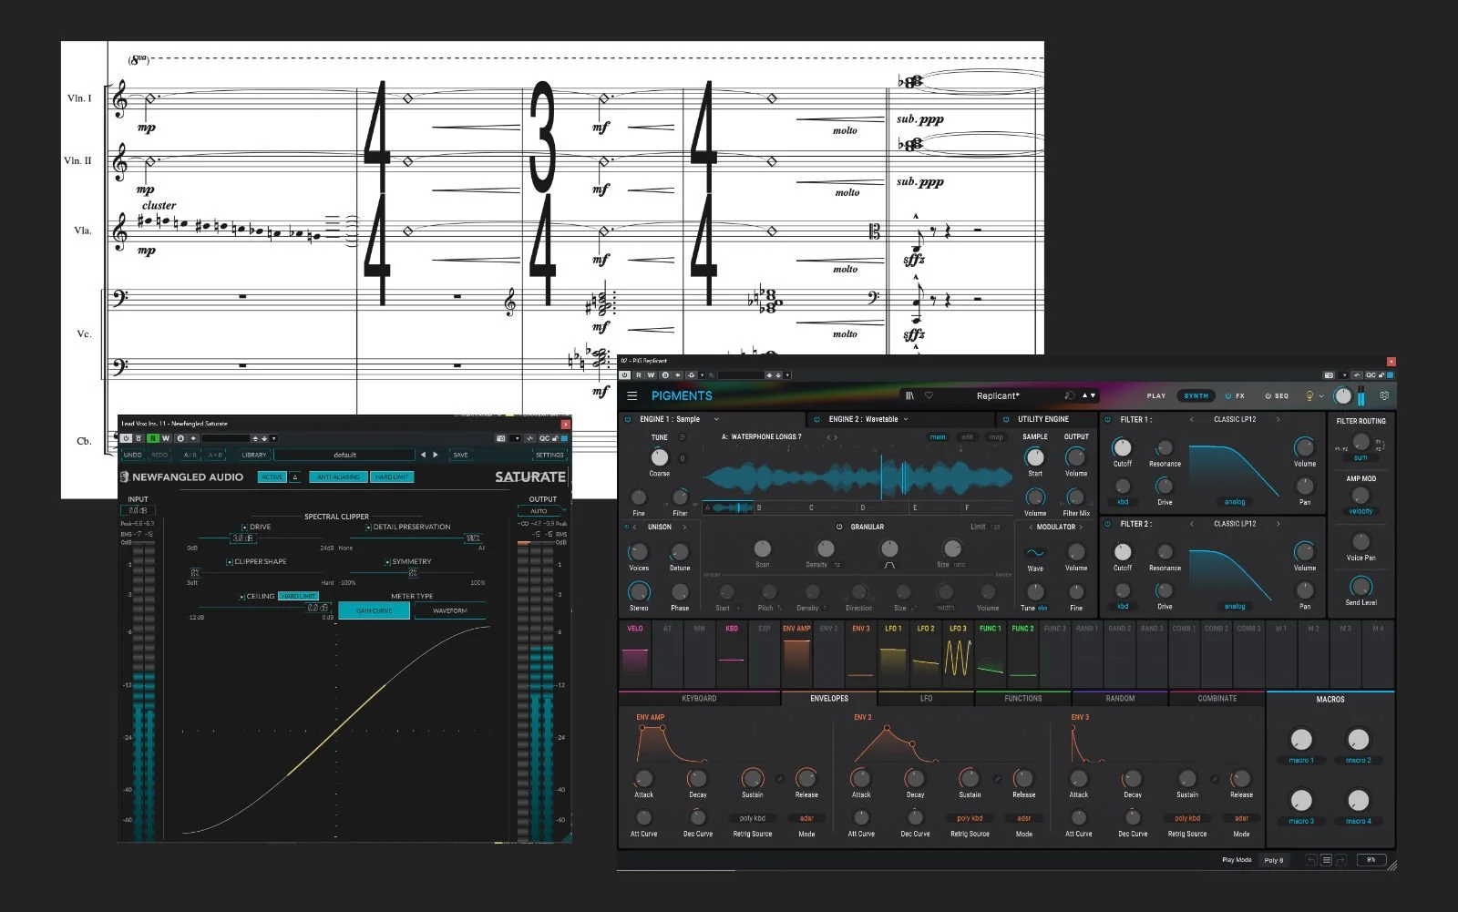
Task: Open Saturate SETTINGS
Action: point(549,455)
